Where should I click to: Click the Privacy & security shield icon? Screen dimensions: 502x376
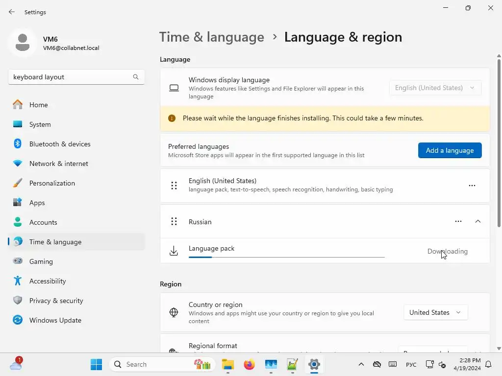18,300
